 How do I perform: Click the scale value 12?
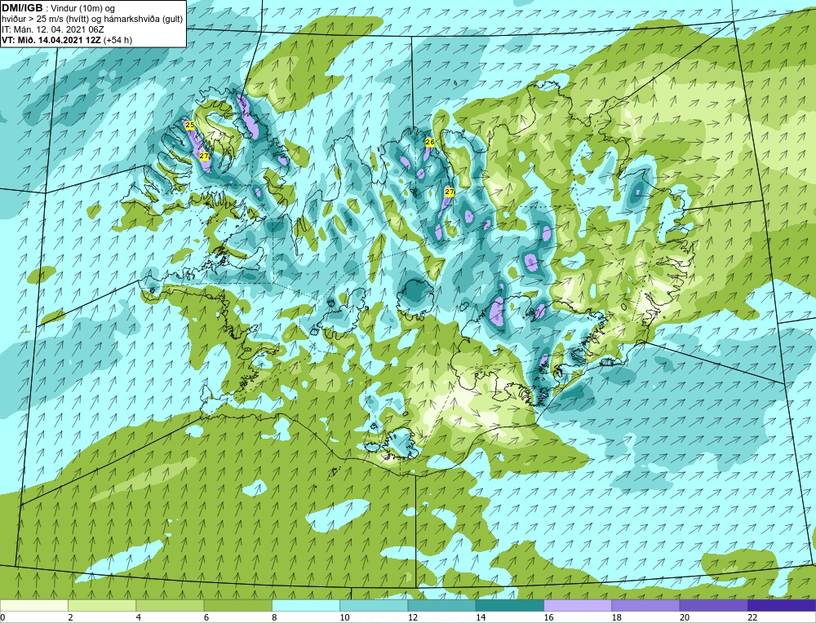tap(412, 617)
